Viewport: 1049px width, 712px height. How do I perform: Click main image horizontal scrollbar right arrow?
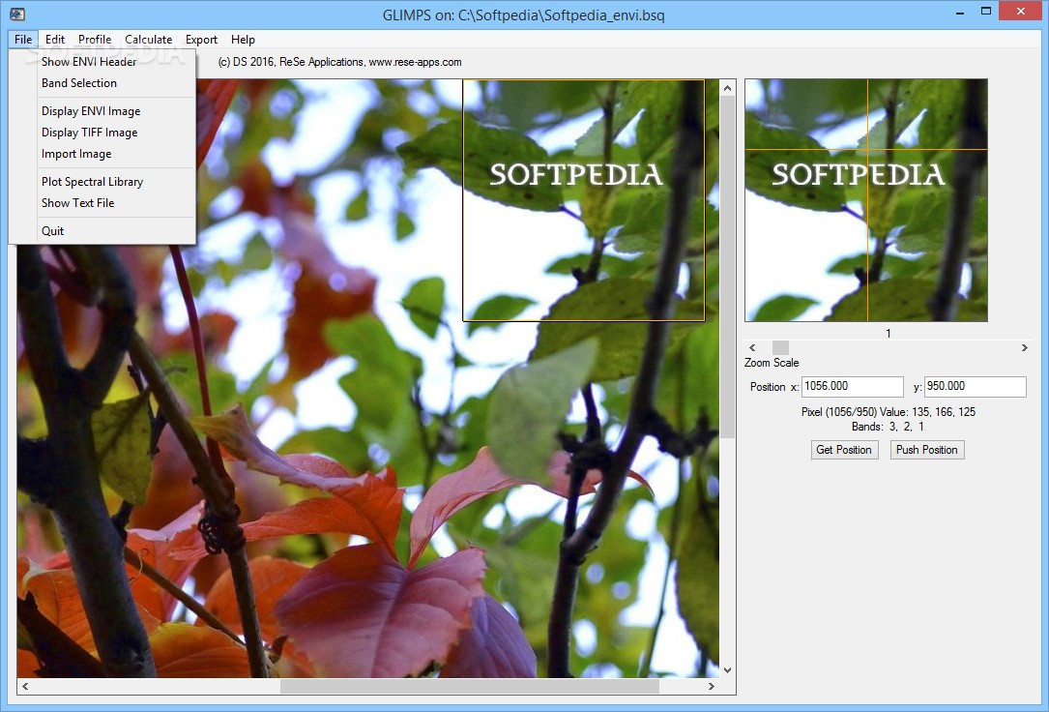click(x=712, y=686)
